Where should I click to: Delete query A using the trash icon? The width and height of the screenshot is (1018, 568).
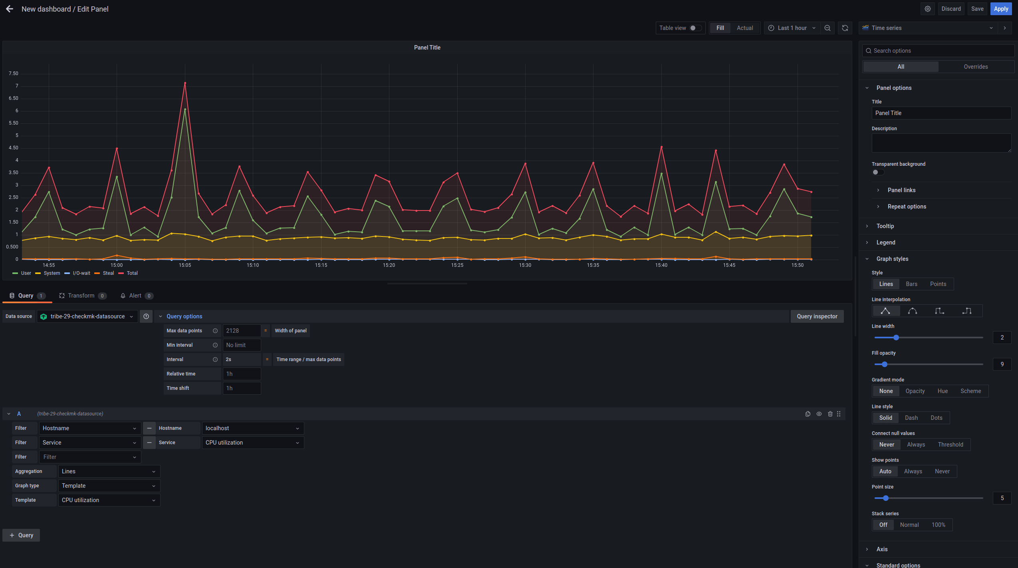[830, 414]
